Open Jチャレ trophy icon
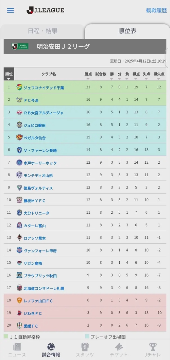170x360 pixels. pyautogui.click(x=153, y=347)
